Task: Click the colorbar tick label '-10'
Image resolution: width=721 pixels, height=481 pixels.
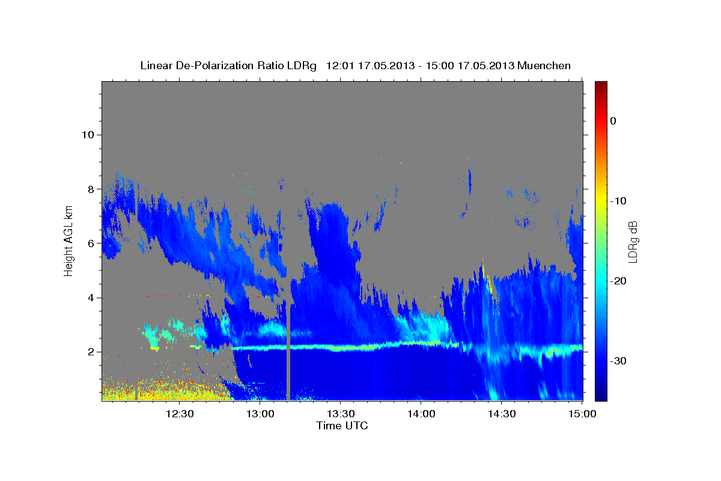Action: click(x=618, y=201)
